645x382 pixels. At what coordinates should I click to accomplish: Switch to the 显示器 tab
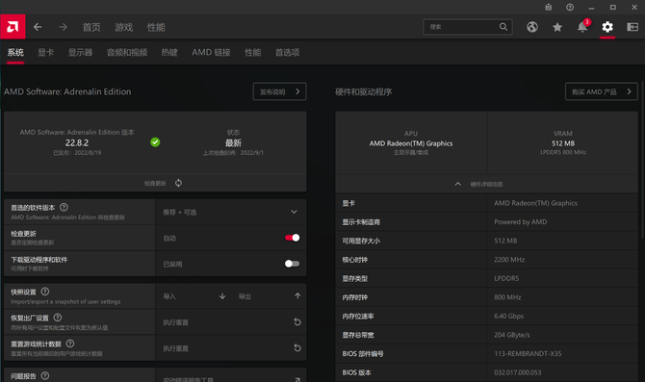click(80, 52)
